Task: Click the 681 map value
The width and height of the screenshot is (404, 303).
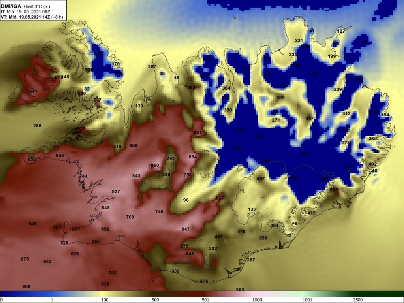Action: [198, 133]
